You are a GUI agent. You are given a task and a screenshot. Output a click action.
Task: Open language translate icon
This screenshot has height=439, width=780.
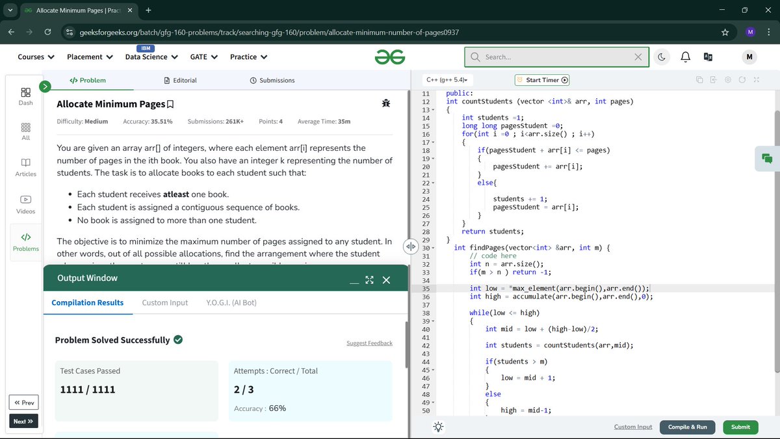[x=708, y=57]
